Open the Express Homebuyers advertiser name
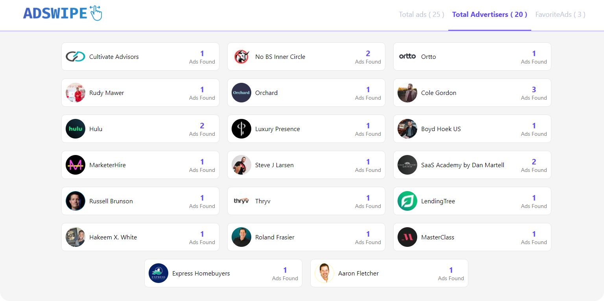Screen dimensions: 604x301 [x=201, y=274]
